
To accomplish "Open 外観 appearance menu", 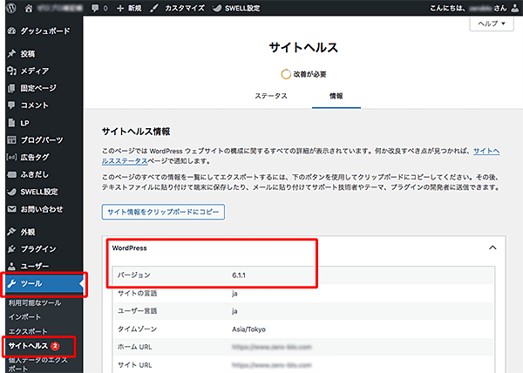I will [x=28, y=232].
